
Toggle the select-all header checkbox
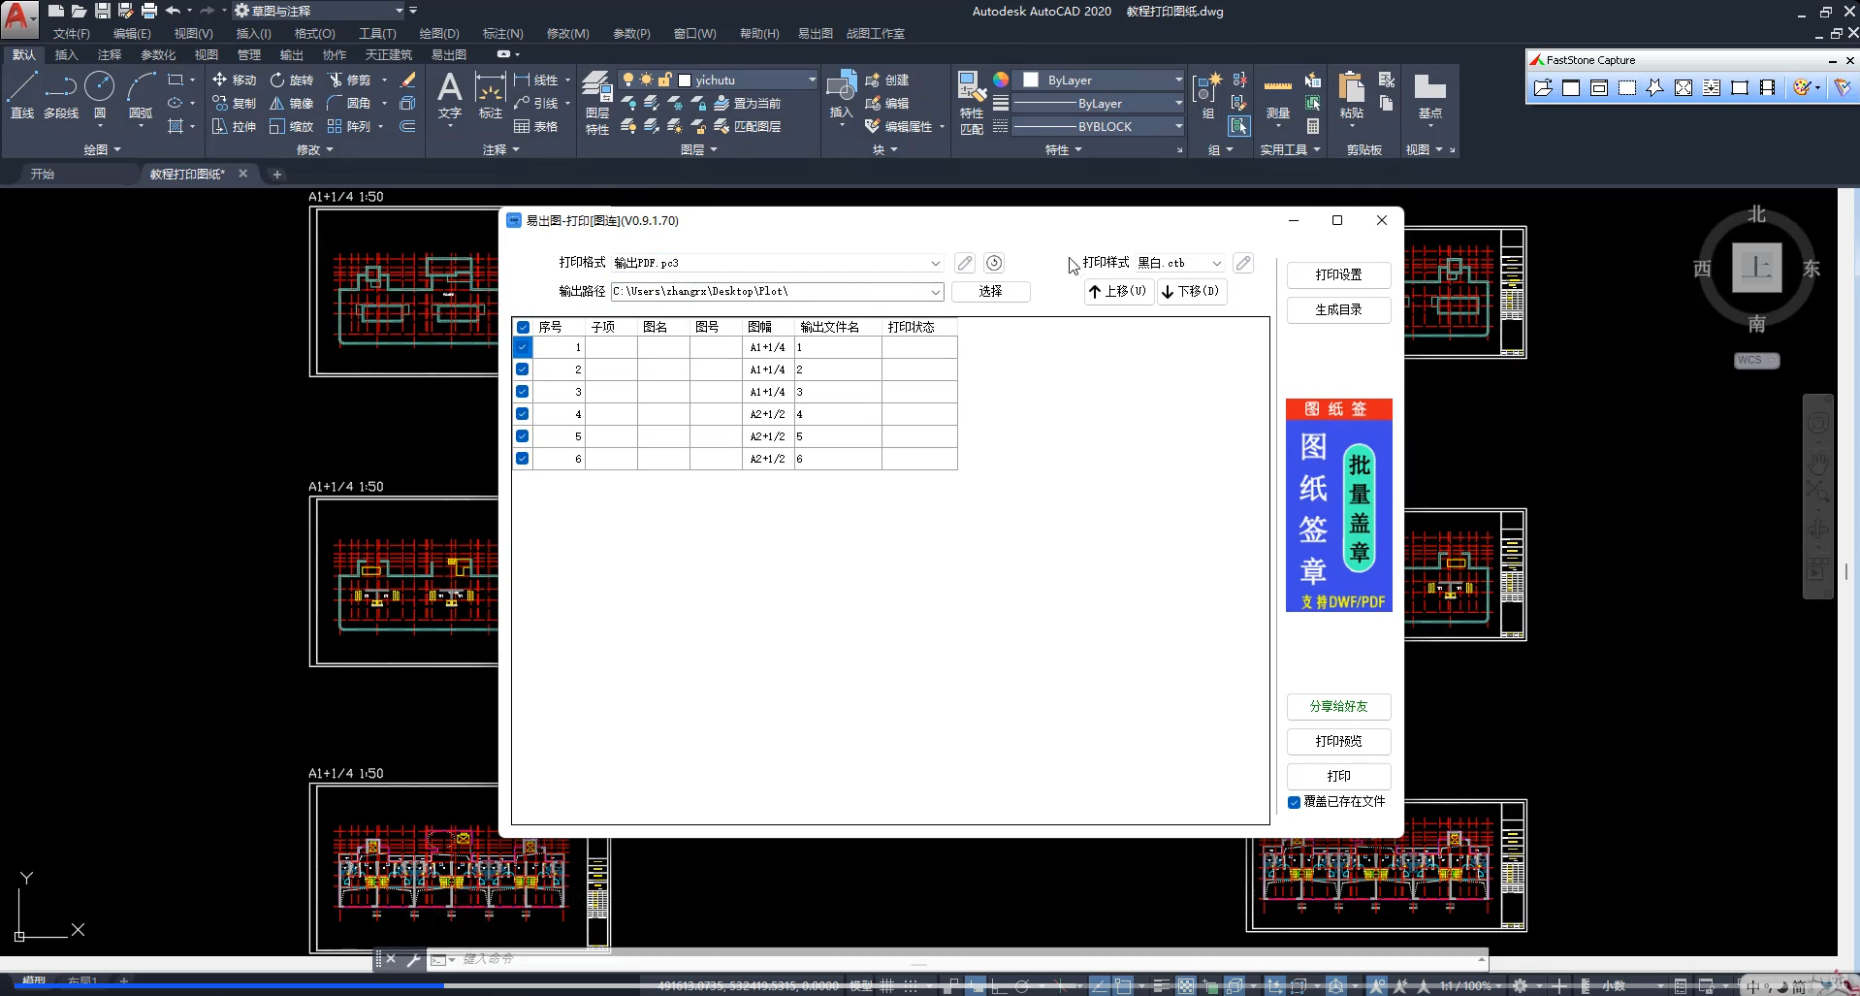[x=523, y=328]
